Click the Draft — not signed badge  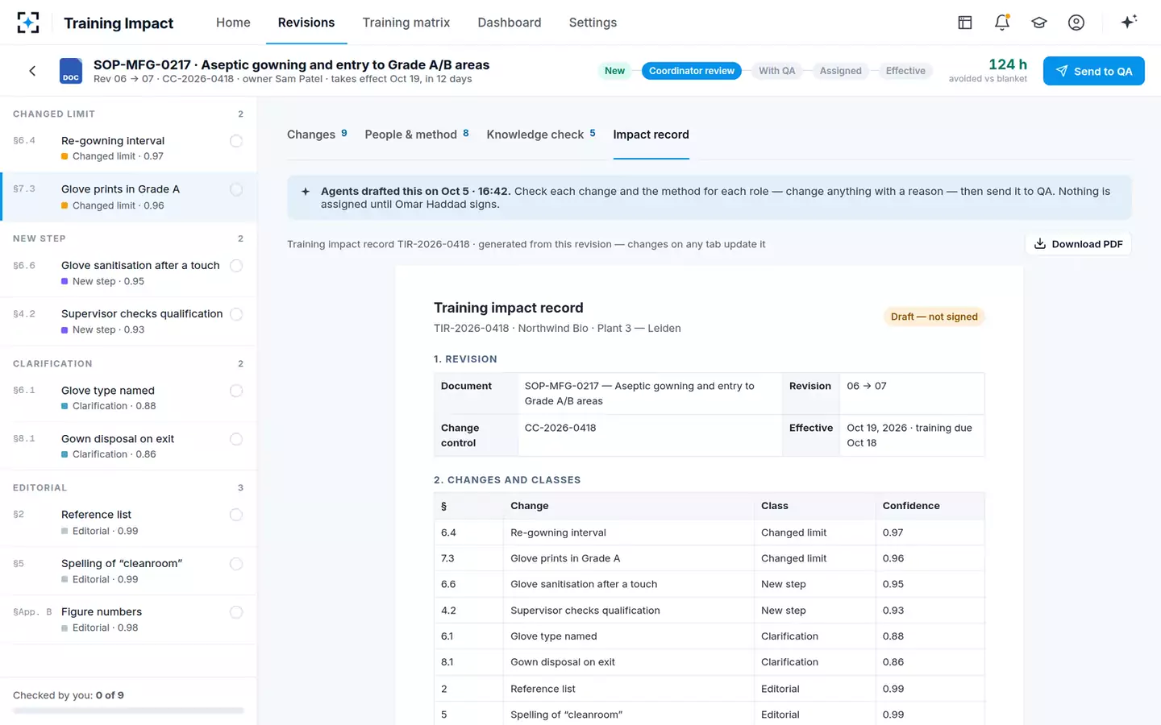pyautogui.click(x=934, y=317)
